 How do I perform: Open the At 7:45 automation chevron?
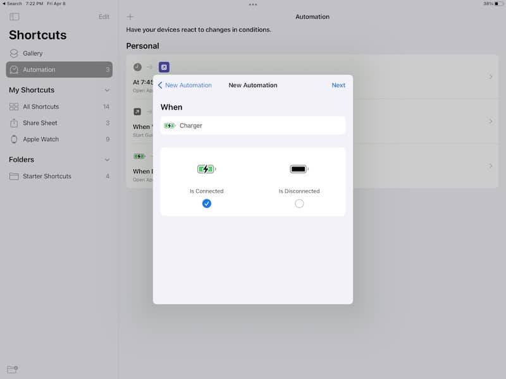pyautogui.click(x=491, y=76)
